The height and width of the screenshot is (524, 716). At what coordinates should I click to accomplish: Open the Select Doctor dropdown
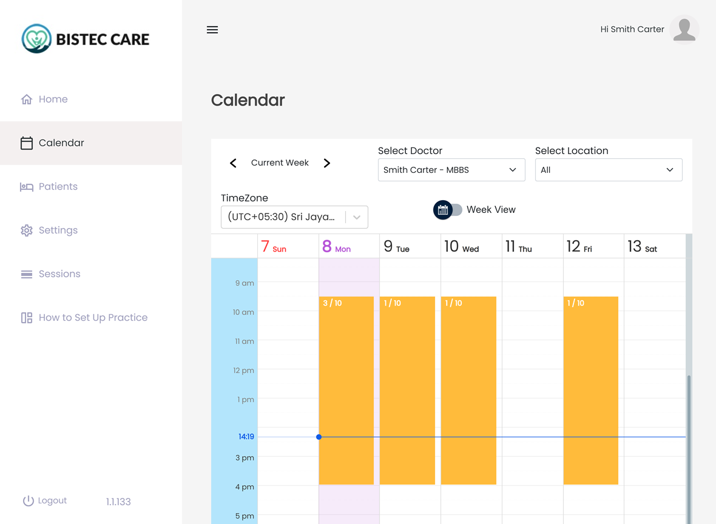(451, 170)
